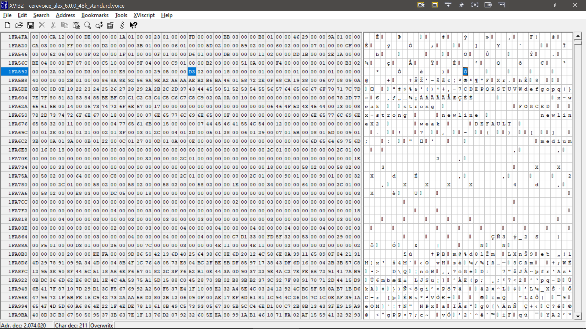Click the scrollbar up arrow

pos(577,36)
